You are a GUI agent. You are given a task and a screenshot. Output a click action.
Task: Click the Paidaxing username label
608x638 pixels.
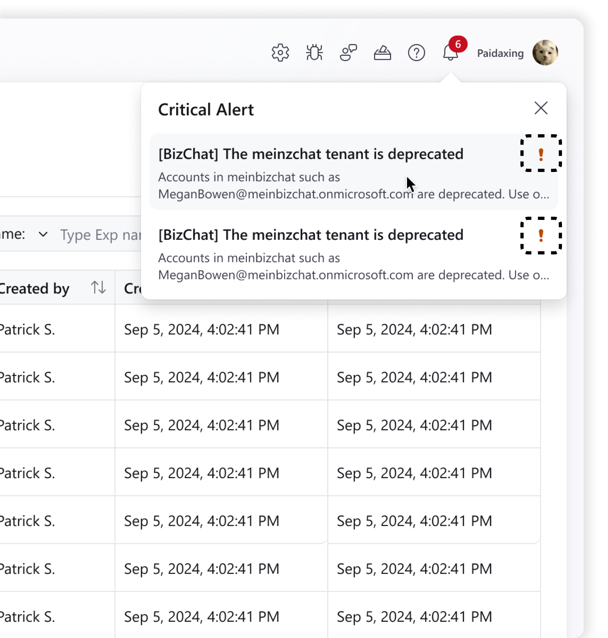(x=500, y=53)
